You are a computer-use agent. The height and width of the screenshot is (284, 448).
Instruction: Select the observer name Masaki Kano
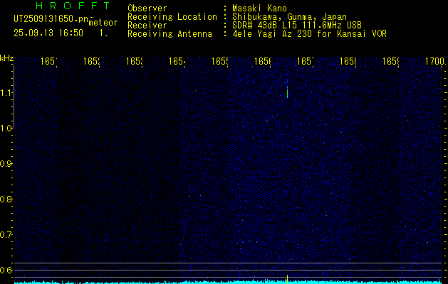coord(259,9)
